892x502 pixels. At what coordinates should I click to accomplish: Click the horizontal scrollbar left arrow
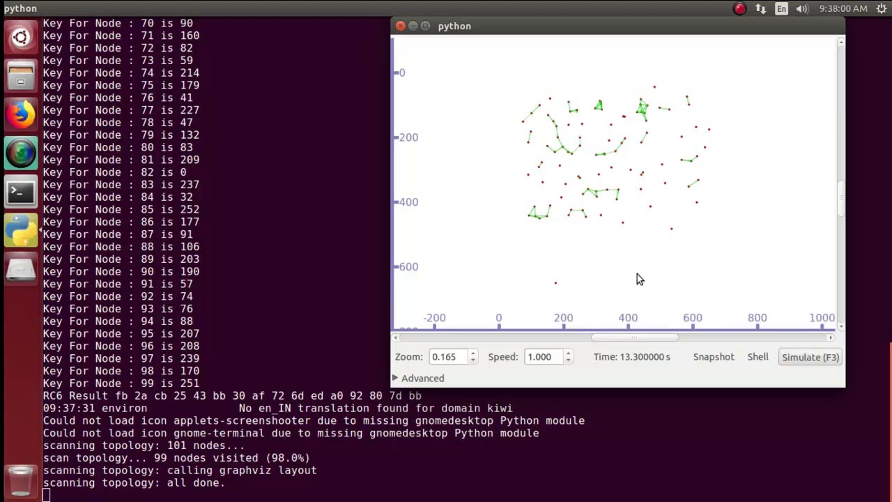[396, 337]
